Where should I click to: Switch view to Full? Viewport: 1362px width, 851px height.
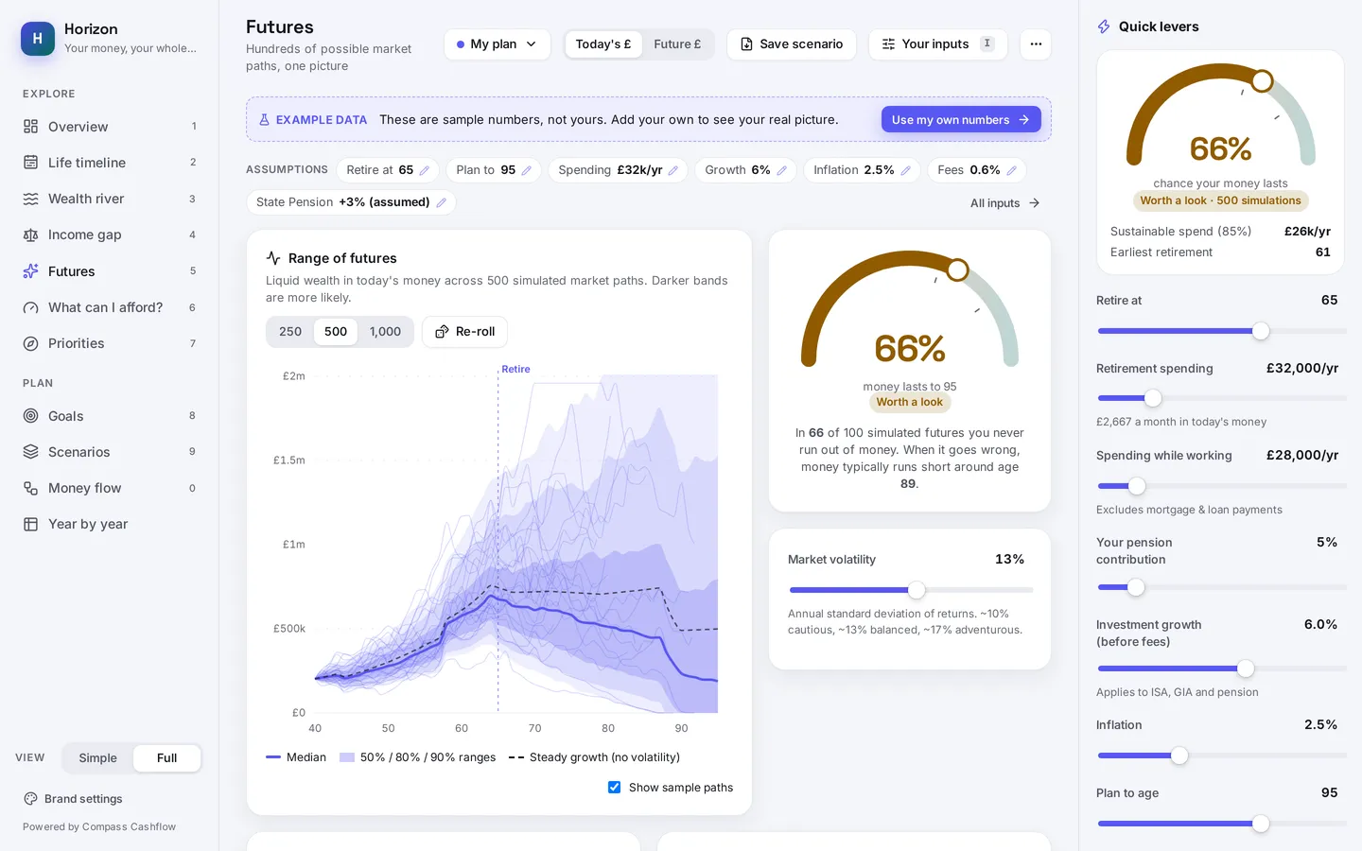[167, 758]
